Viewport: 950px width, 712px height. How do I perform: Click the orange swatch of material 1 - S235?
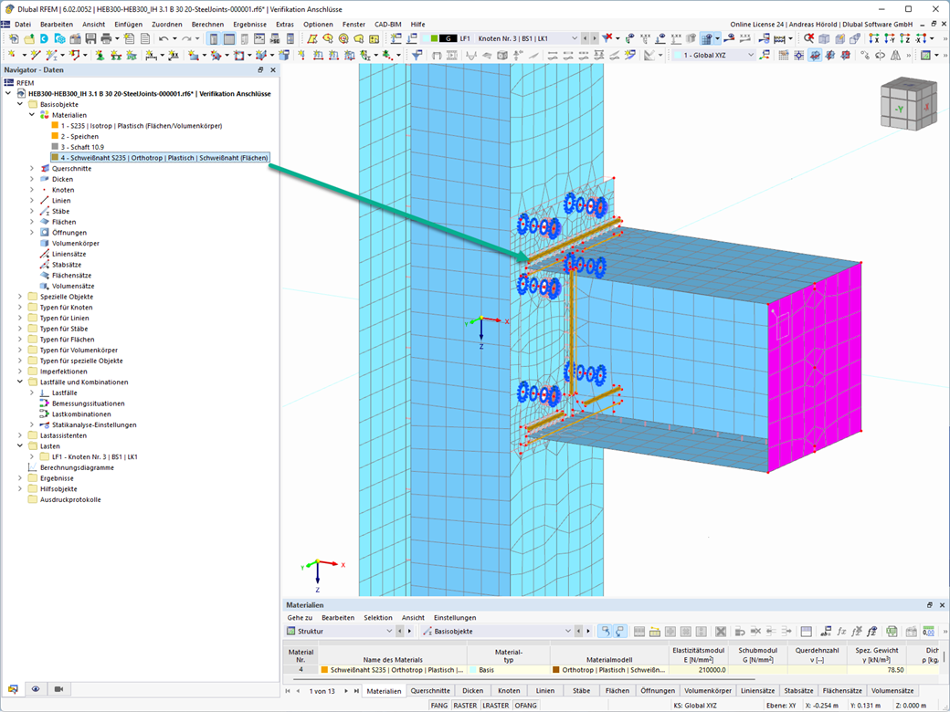pos(55,126)
